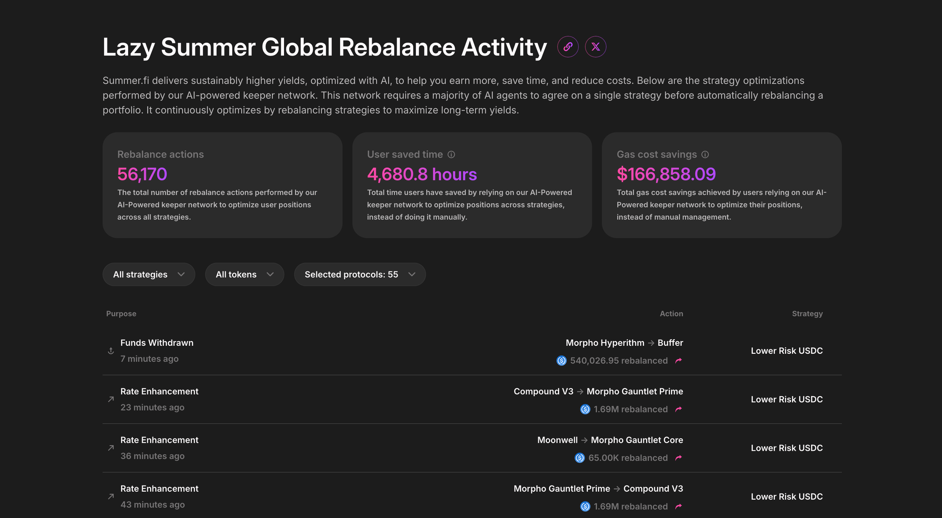Open transaction arrow for 65.00K rebalanced

coord(678,458)
